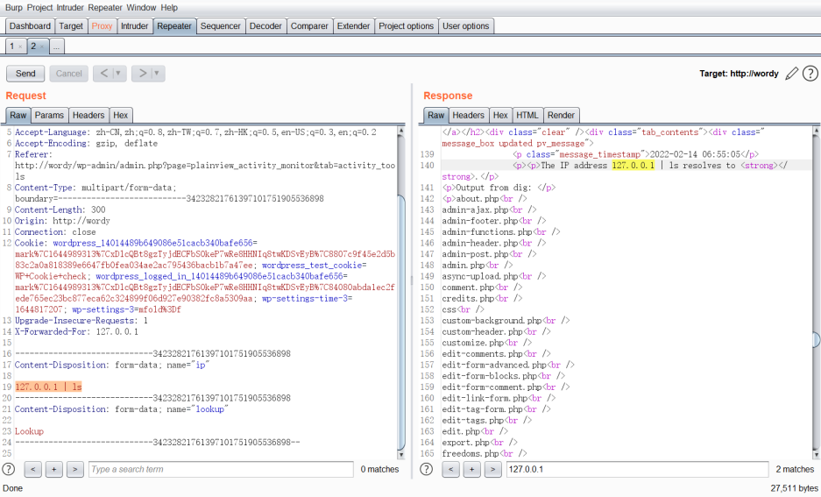Click the plus button in response search bar
This screenshot has height=497, width=821.
(471, 469)
